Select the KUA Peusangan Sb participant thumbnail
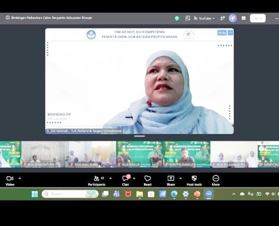The image size is (279, 226). (x=234, y=154)
